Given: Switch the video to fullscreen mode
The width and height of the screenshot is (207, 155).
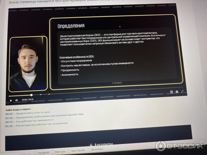Looking at the screenshot, I should click(x=182, y=91).
